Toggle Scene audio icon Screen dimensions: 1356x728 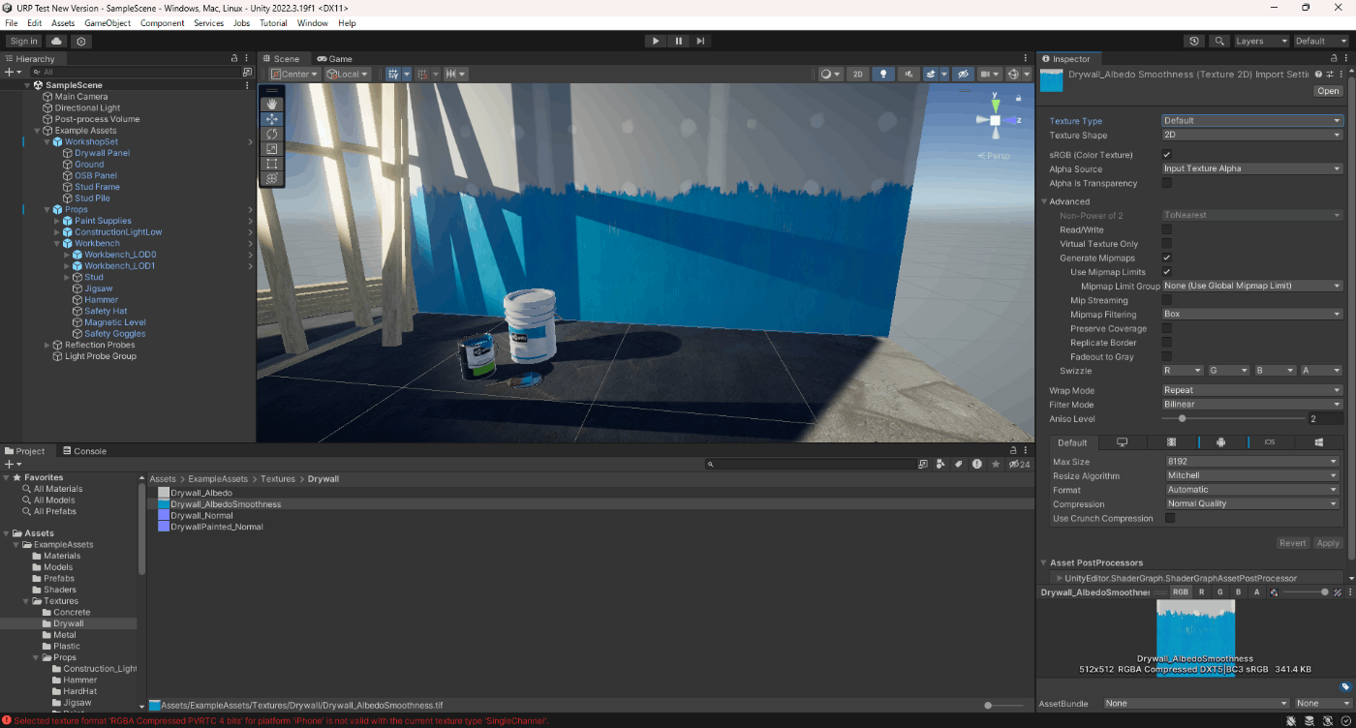tap(909, 74)
